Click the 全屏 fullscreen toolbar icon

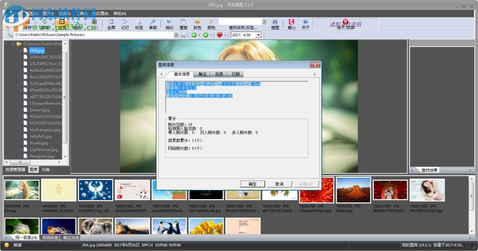pos(111,24)
